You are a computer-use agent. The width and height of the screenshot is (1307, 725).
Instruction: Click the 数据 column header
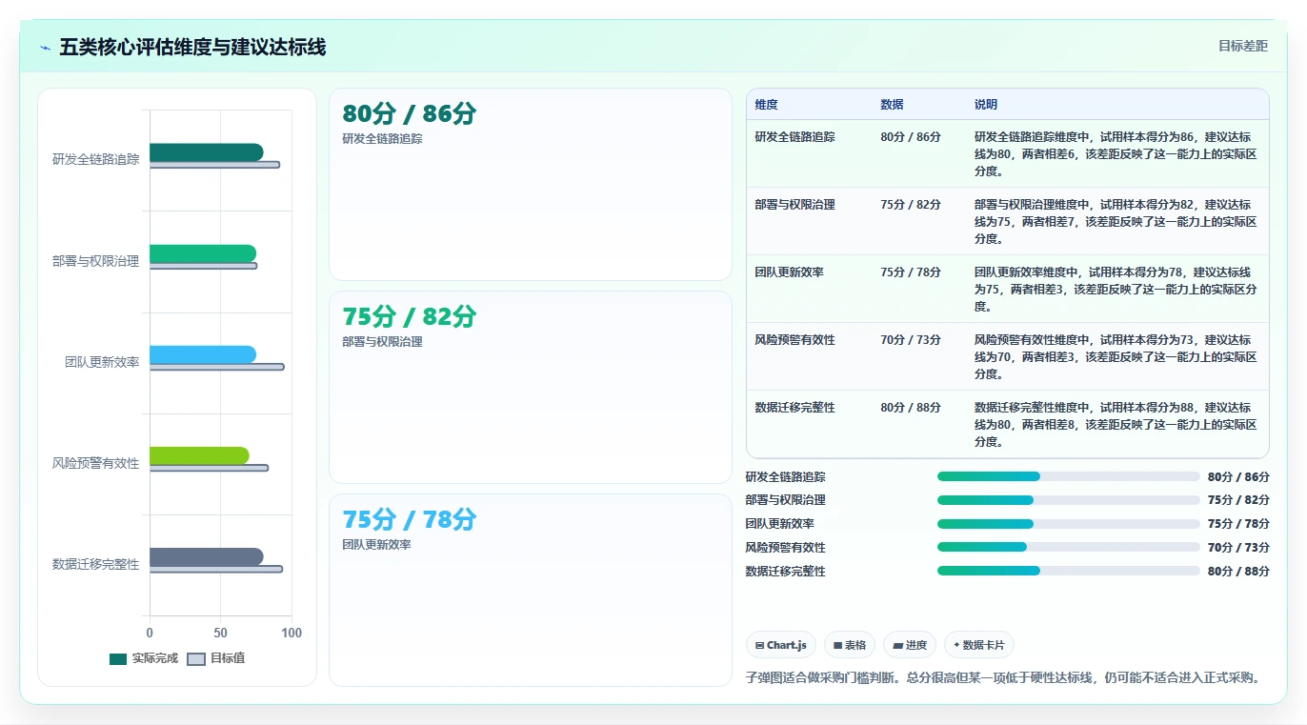point(893,105)
